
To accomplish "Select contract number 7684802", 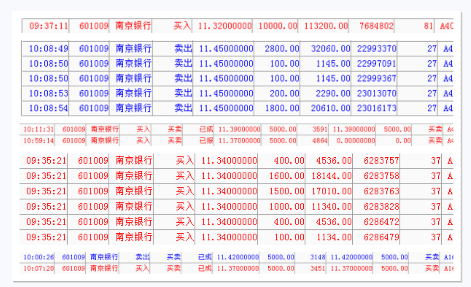I will coord(376,26).
